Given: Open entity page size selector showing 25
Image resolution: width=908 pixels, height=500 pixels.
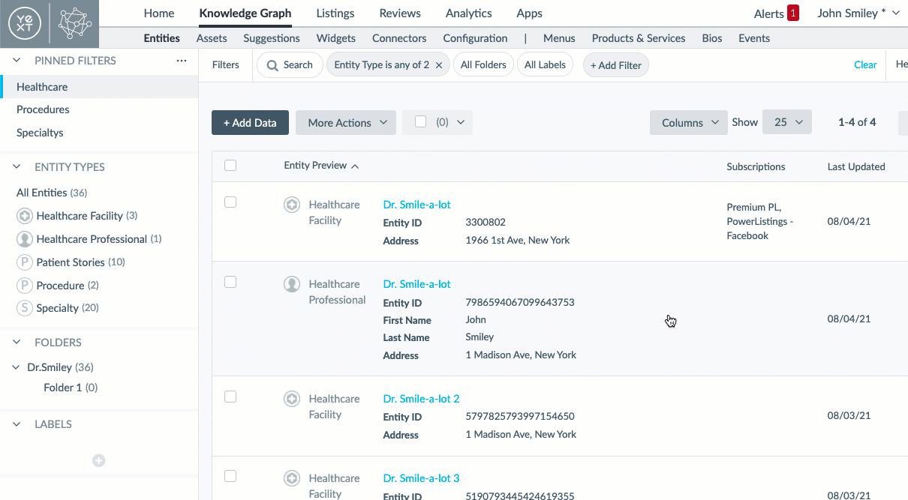Looking at the screenshot, I should (x=786, y=122).
